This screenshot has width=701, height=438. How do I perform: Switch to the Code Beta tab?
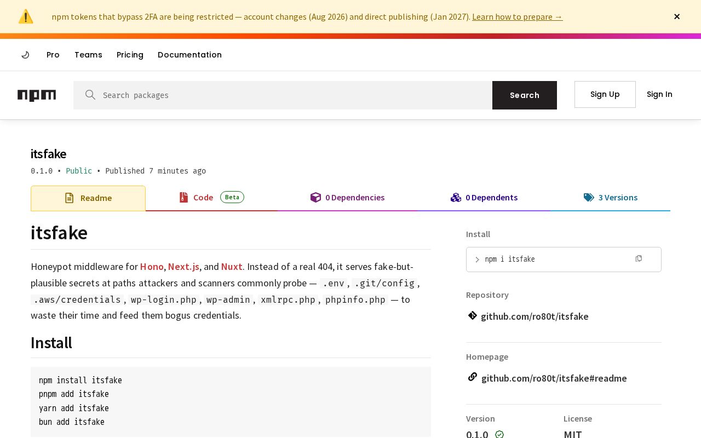pos(211,198)
